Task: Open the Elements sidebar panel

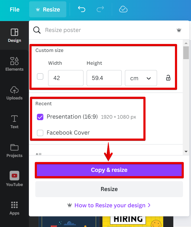Action: [x=14, y=64]
